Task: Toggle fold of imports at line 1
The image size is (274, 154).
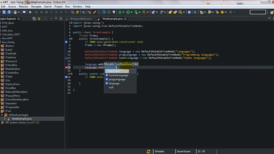Action: click(71, 23)
